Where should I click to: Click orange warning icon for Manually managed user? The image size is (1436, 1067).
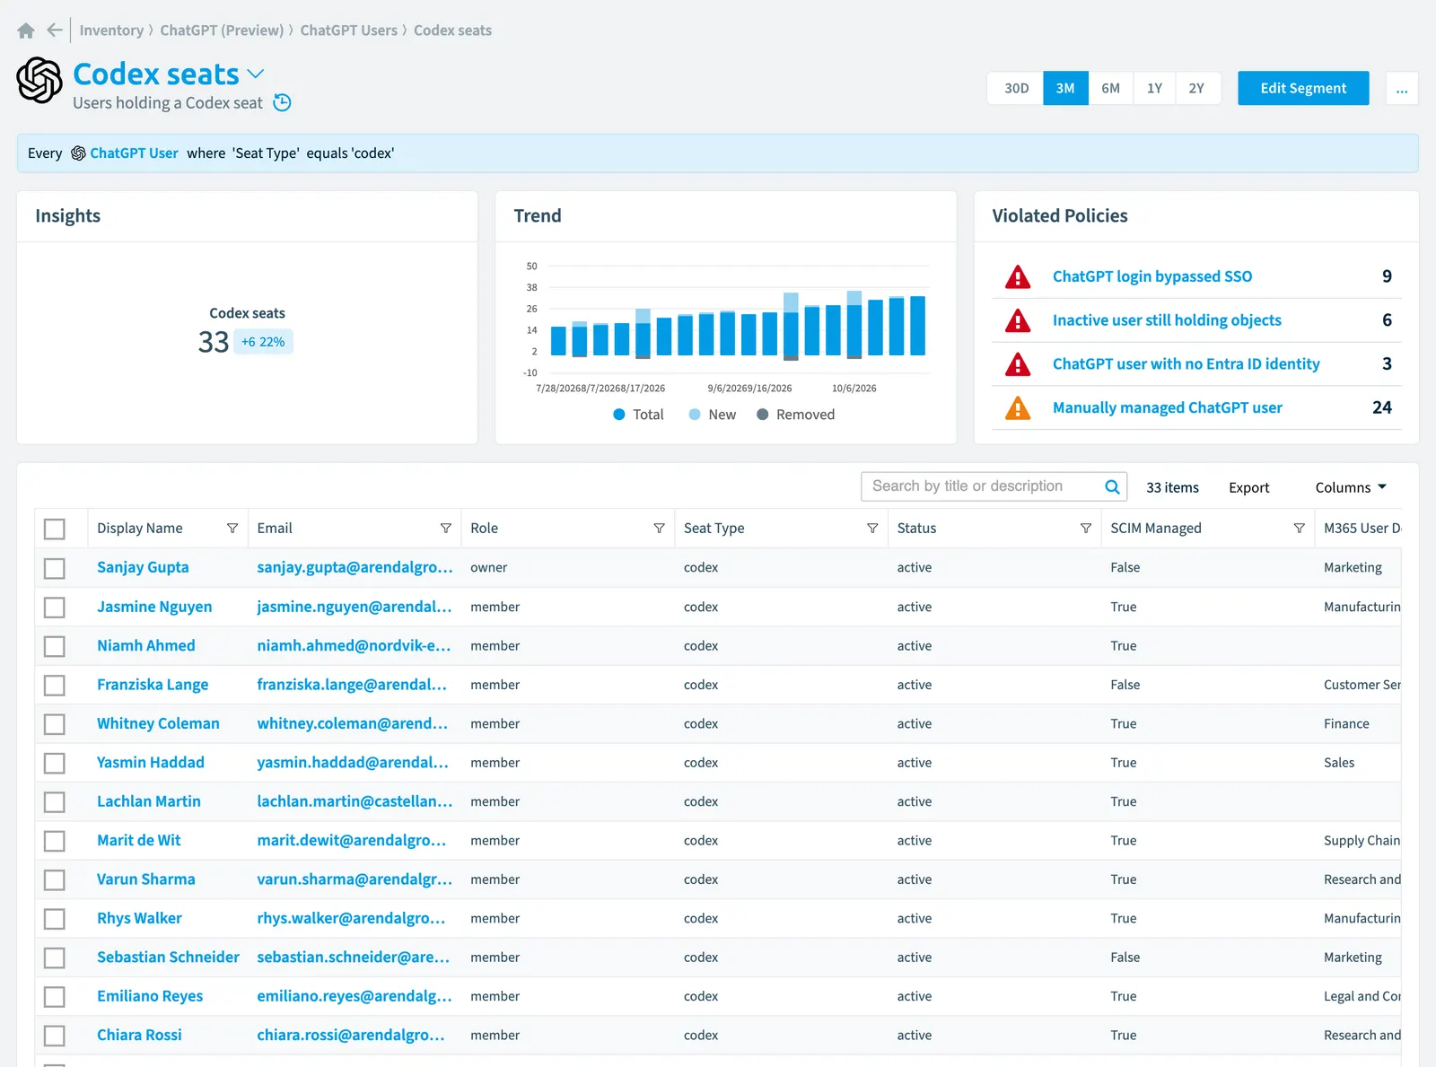1018,407
